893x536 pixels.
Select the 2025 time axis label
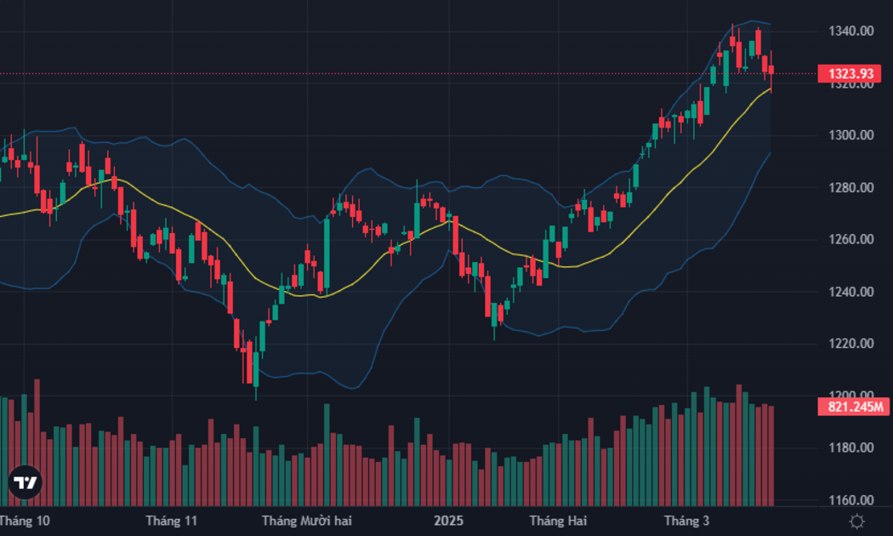point(449,521)
